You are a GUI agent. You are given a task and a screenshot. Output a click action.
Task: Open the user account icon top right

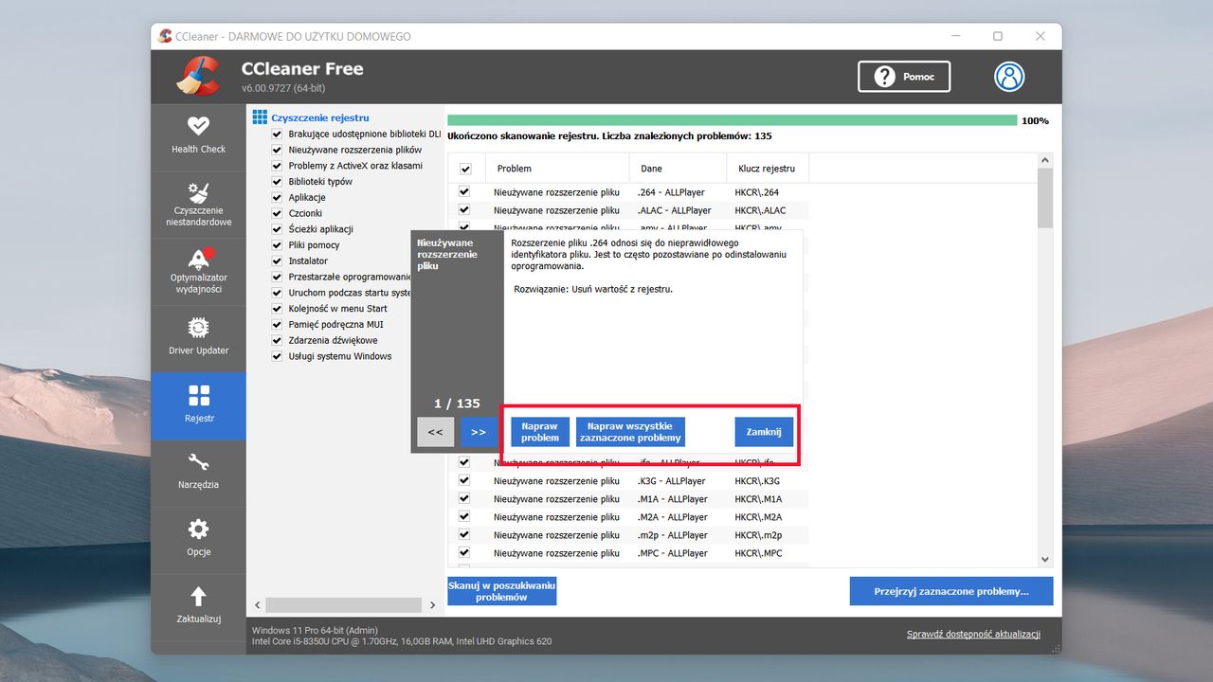click(1008, 77)
